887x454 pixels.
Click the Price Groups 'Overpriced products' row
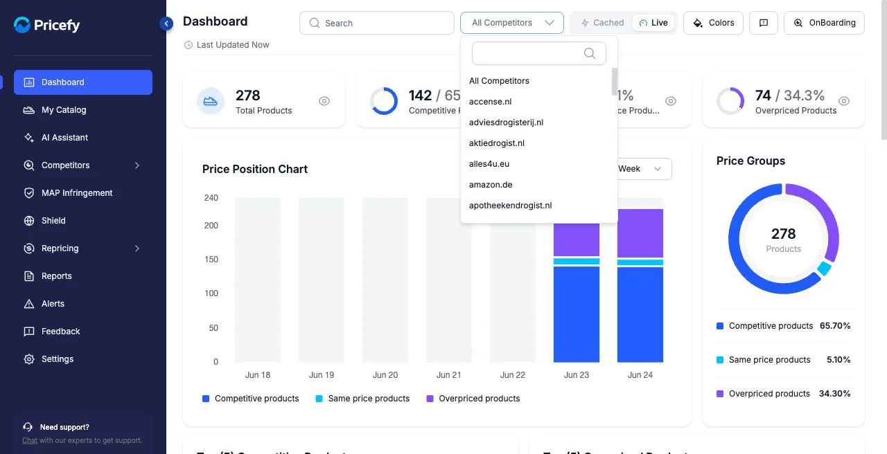784,394
